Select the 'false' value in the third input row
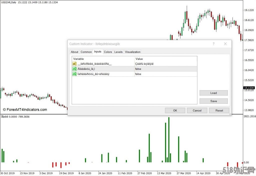Image resolution: width=256 pixels, height=176 pixels. coord(138,74)
